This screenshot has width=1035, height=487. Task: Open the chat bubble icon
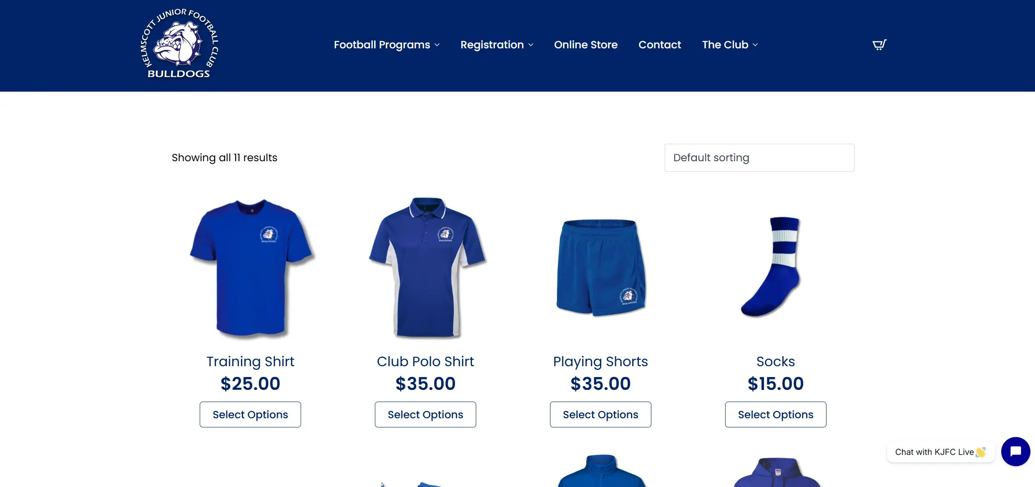1016,452
